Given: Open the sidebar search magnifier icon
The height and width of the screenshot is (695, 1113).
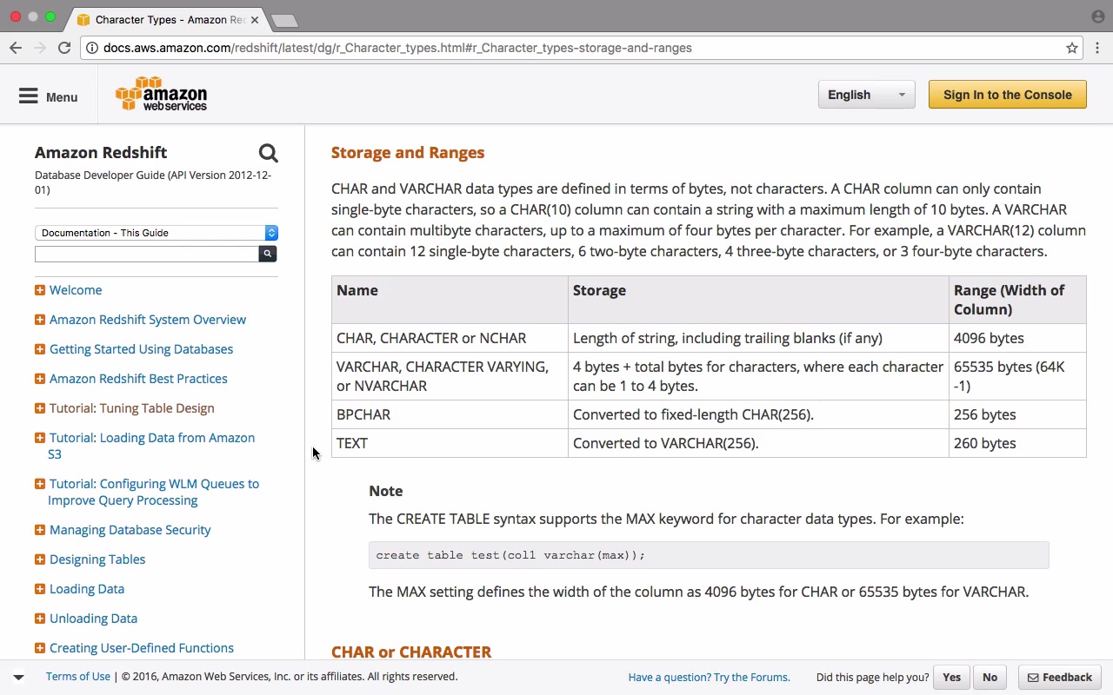Looking at the screenshot, I should (x=268, y=154).
